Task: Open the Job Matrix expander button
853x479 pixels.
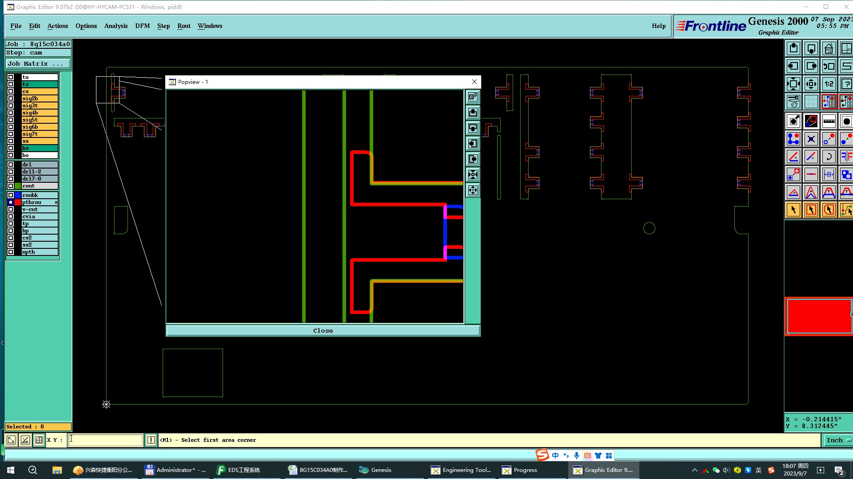Action: click(x=38, y=64)
